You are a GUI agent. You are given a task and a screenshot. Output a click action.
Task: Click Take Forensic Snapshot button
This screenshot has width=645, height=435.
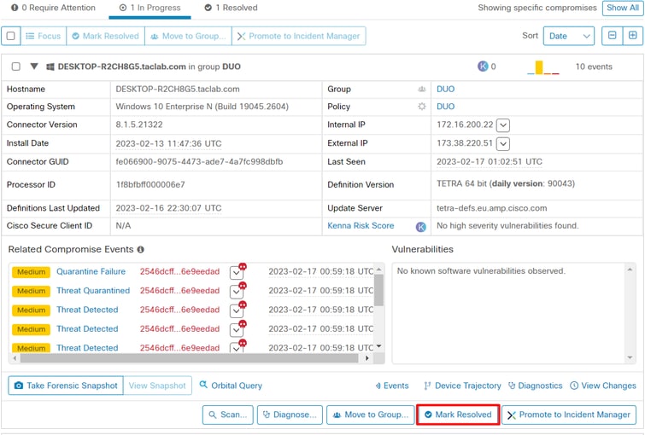(66, 386)
